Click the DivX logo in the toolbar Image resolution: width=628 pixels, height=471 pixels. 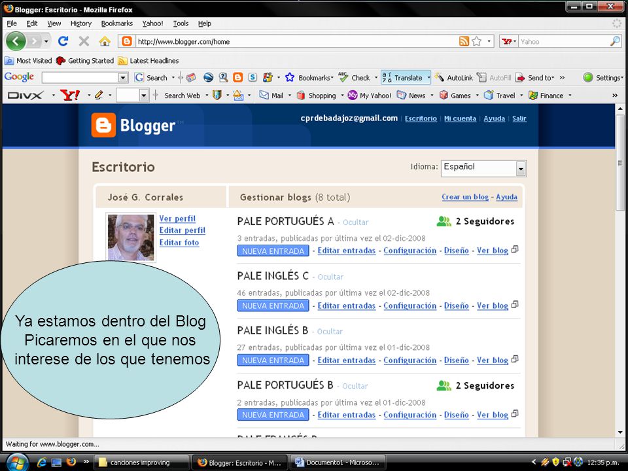(26, 96)
